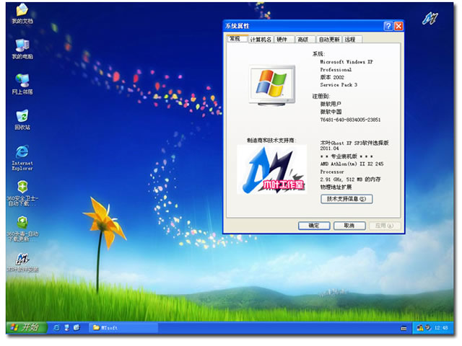The image size is (462, 346).
Task: Open the MY logo software installer shortcut
Action: (x=22, y=262)
